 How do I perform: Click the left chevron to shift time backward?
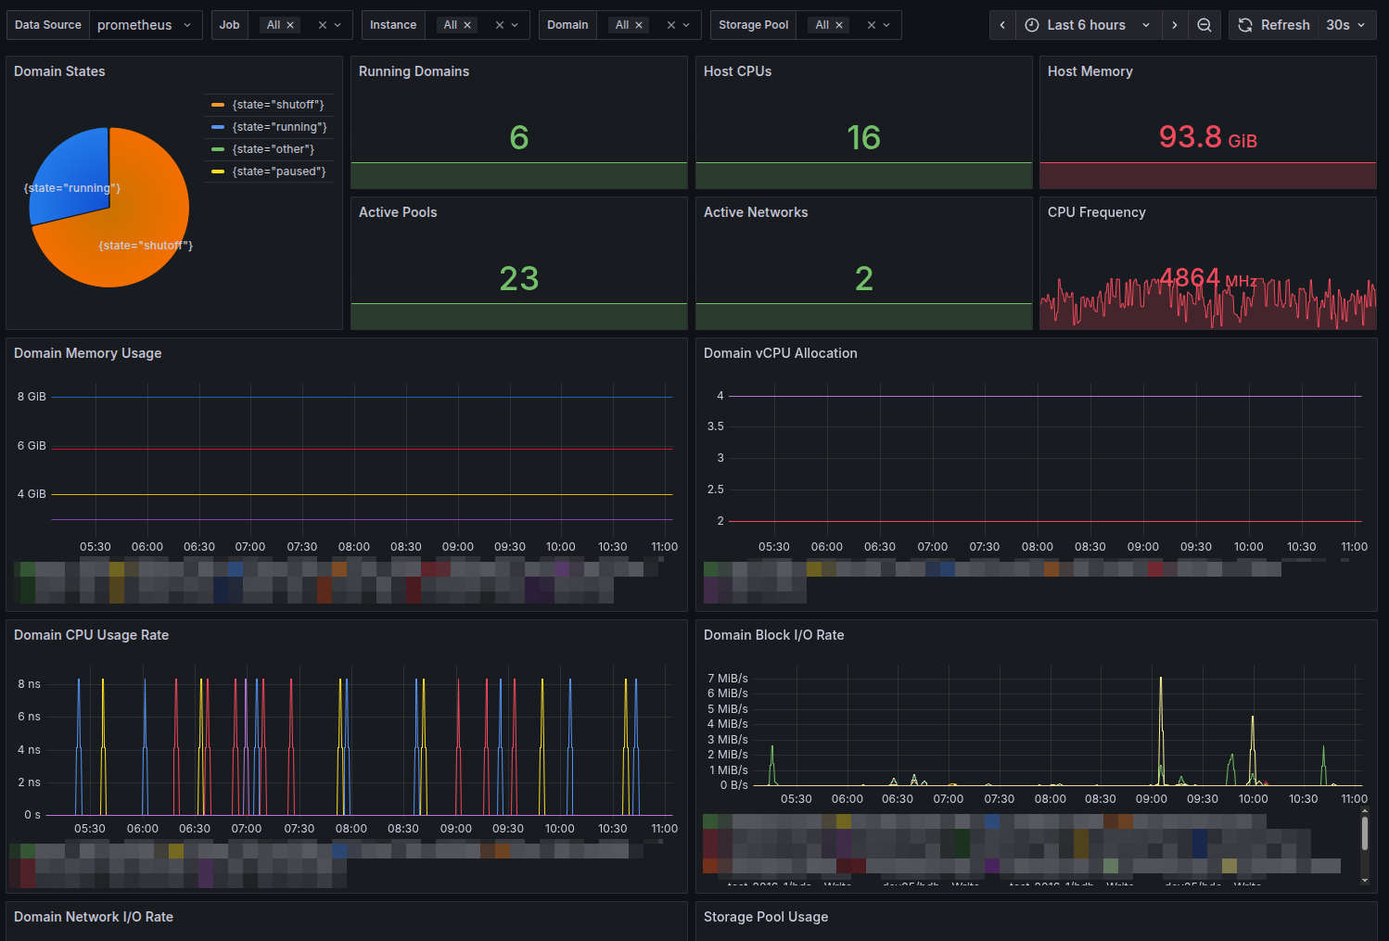tap(1002, 25)
